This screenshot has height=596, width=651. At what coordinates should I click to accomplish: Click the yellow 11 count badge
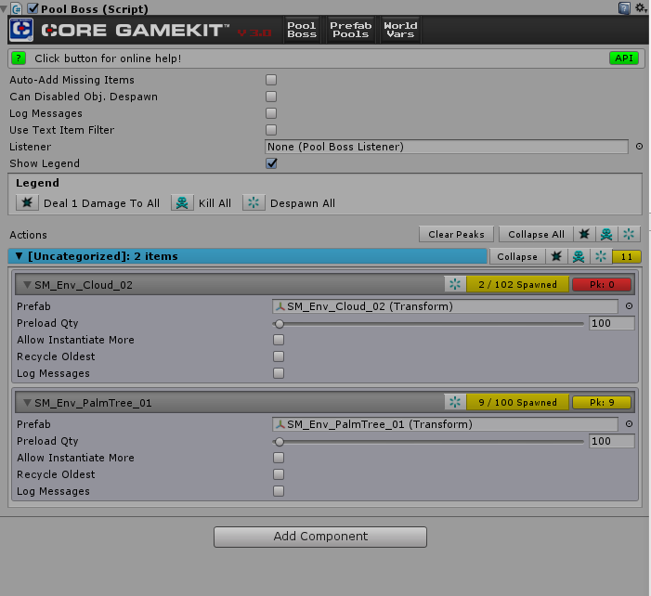627,256
